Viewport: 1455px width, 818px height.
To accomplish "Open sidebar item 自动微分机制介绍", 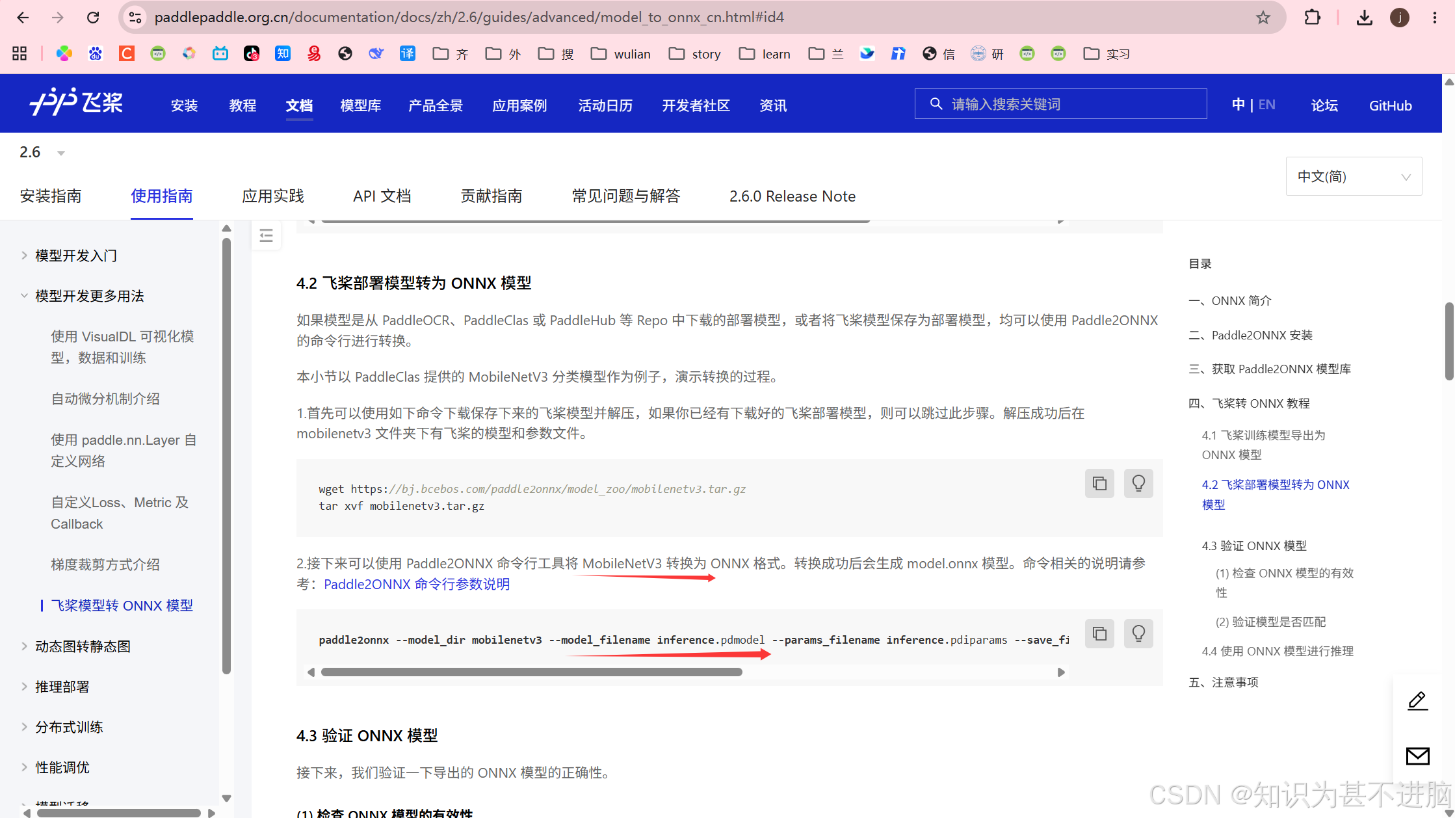I will 105,399.
